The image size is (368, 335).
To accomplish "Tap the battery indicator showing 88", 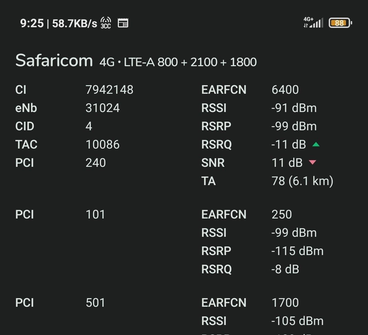I will click(340, 23).
